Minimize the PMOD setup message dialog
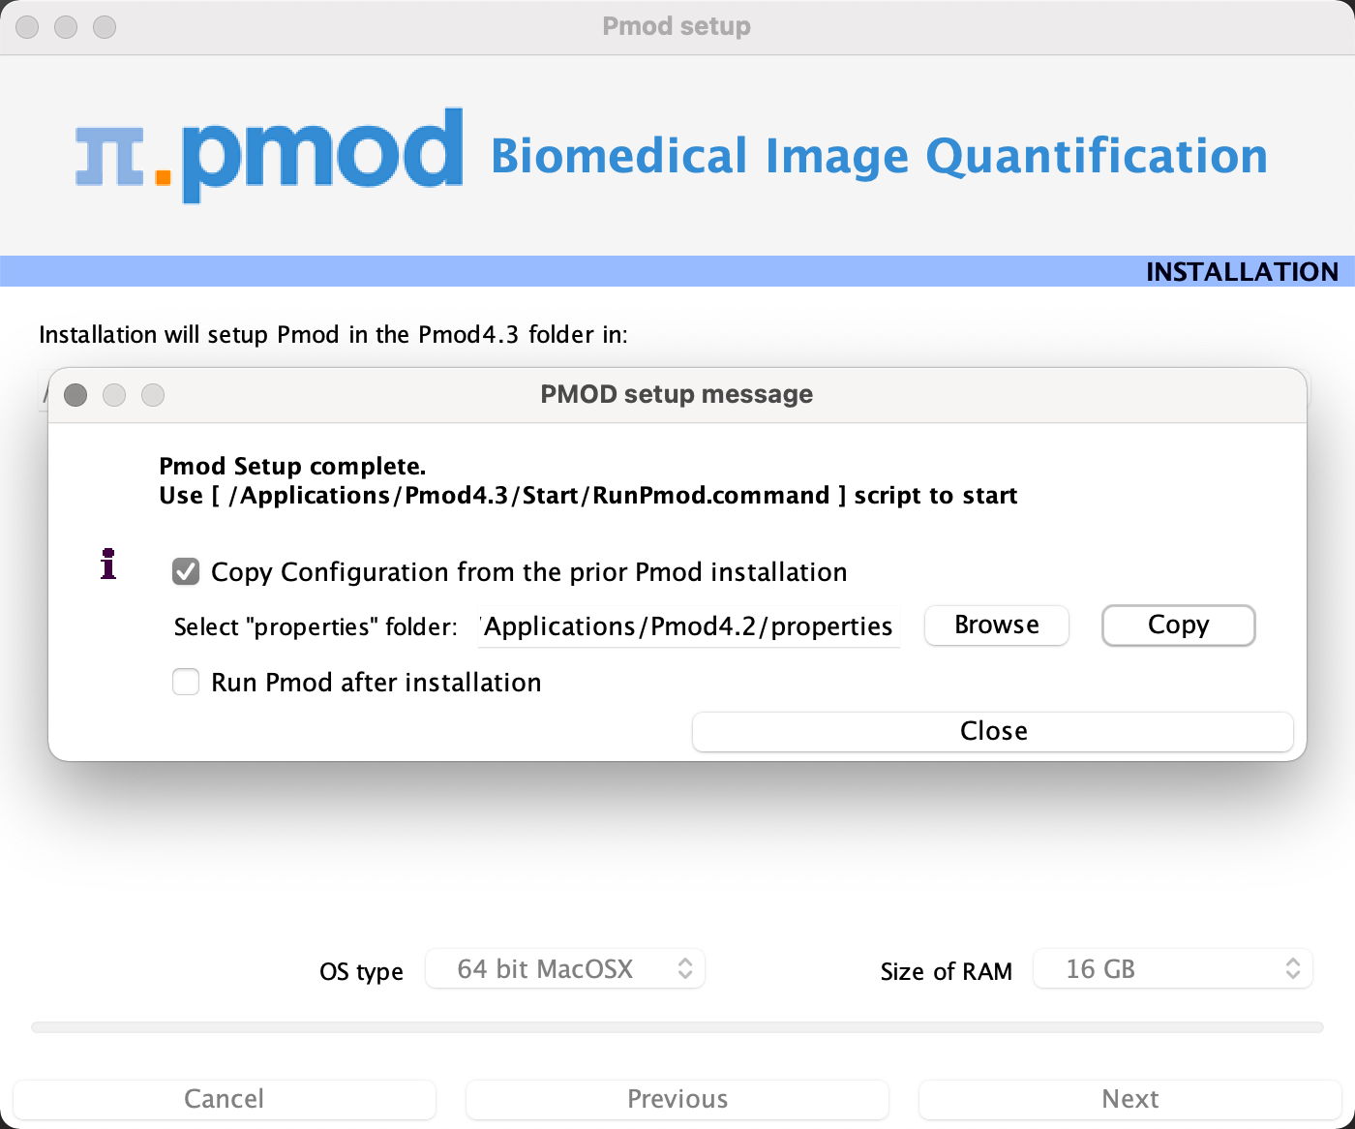The height and width of the screenshot is (1129, 1355). (x=114, y=395)
